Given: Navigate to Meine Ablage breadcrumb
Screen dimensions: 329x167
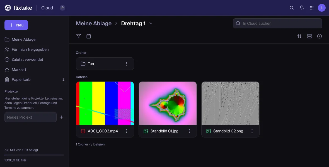Looking at the screenshot, I should coord(94,23).
